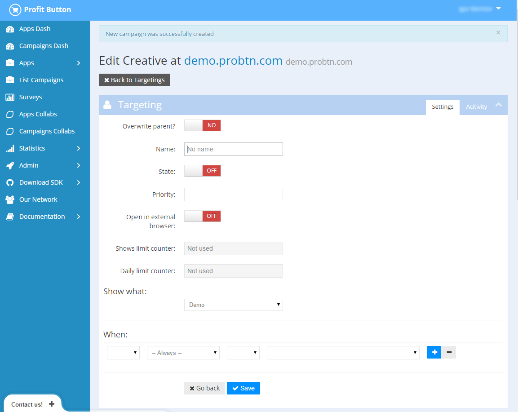Expand the Documentation submenu chevron

79,217
